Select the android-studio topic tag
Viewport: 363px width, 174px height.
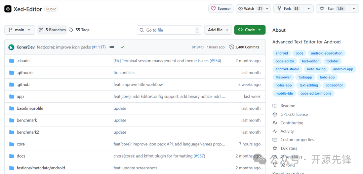[287, 69]
